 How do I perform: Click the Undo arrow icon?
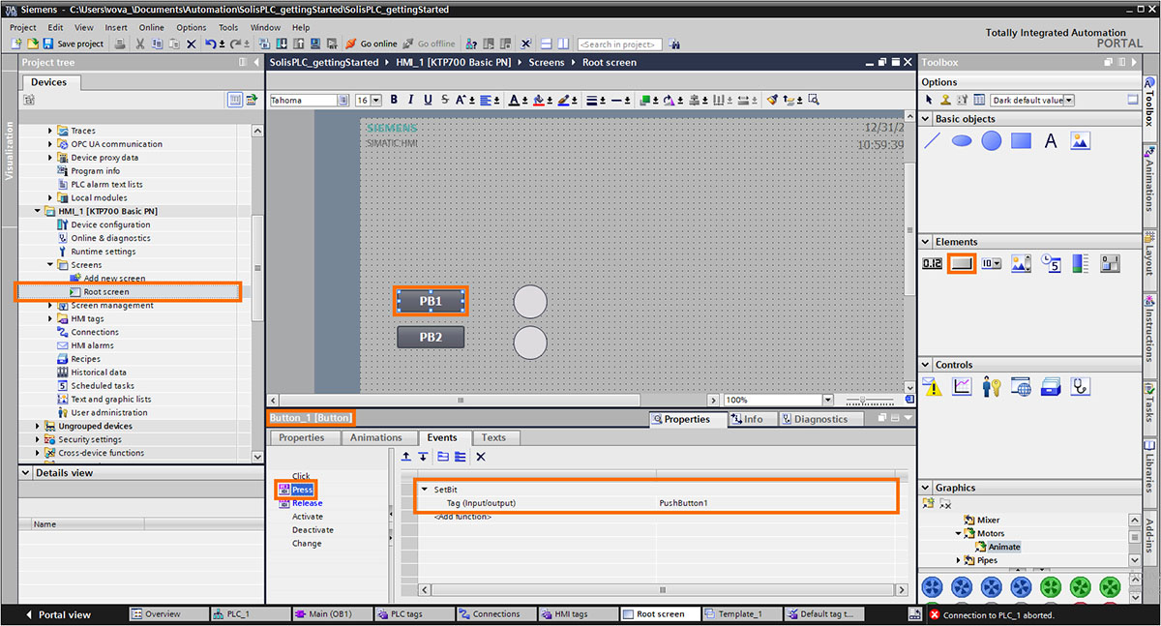pos(211,44)
